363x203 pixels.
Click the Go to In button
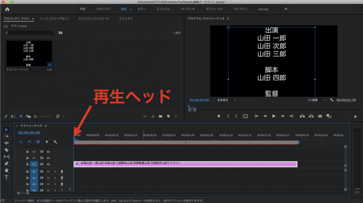coord(256,116)
